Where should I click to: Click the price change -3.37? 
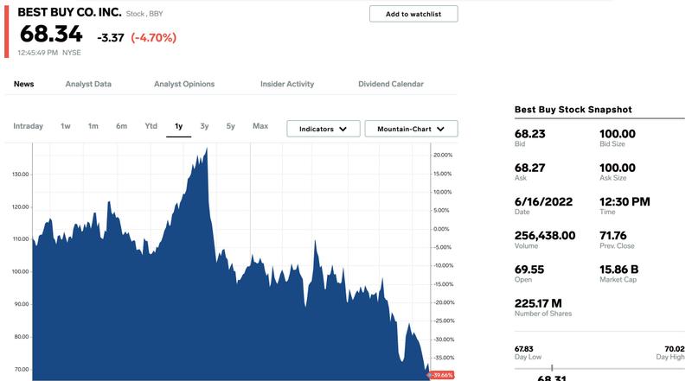pos(111,38)
